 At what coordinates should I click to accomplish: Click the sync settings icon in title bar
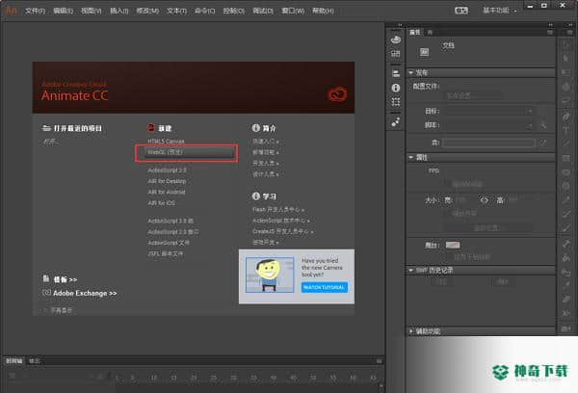461,11
